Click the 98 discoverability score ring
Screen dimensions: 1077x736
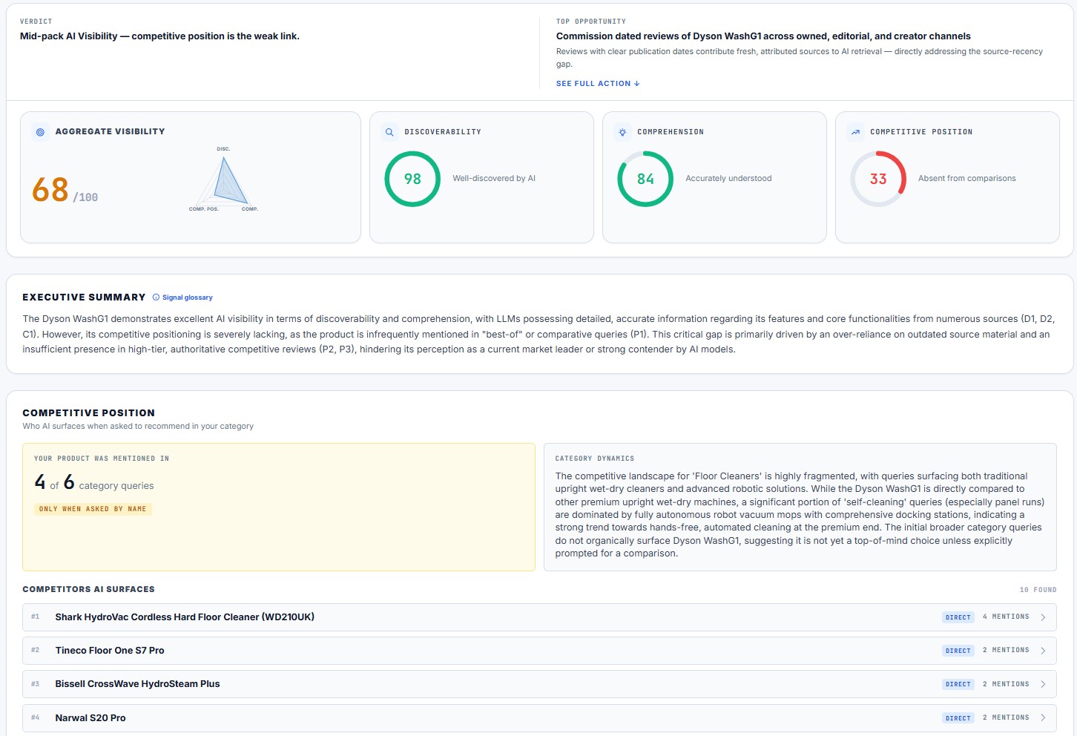[412, 179]
